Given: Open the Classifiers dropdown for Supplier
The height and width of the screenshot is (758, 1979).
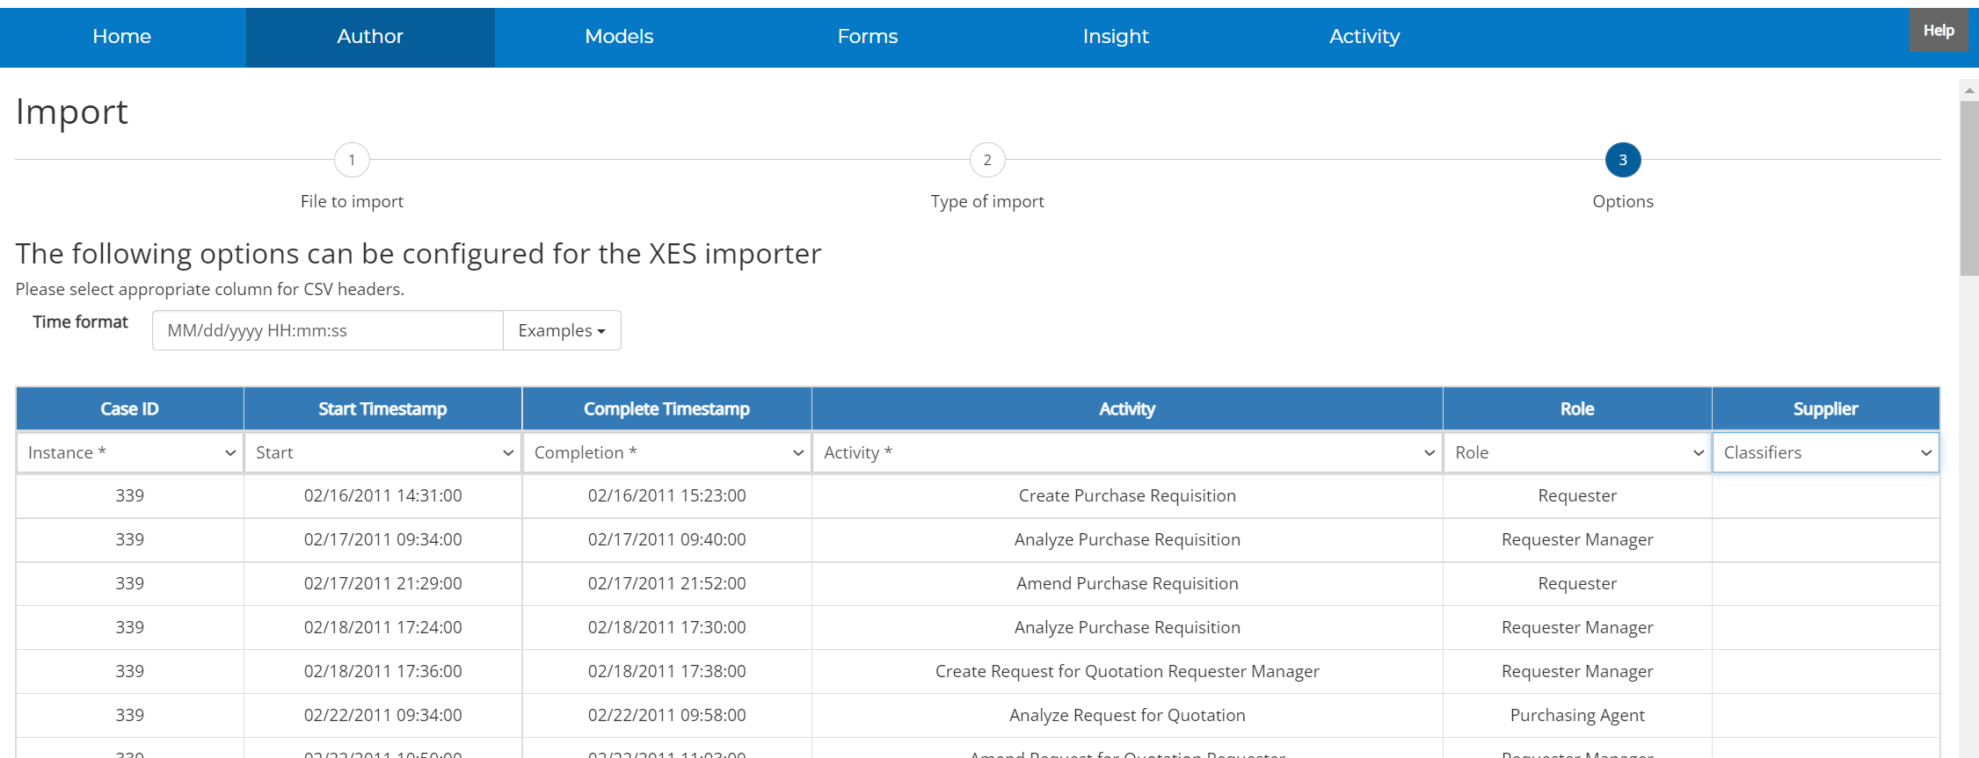Looking at the screenshot, I should coord(1825,452).
